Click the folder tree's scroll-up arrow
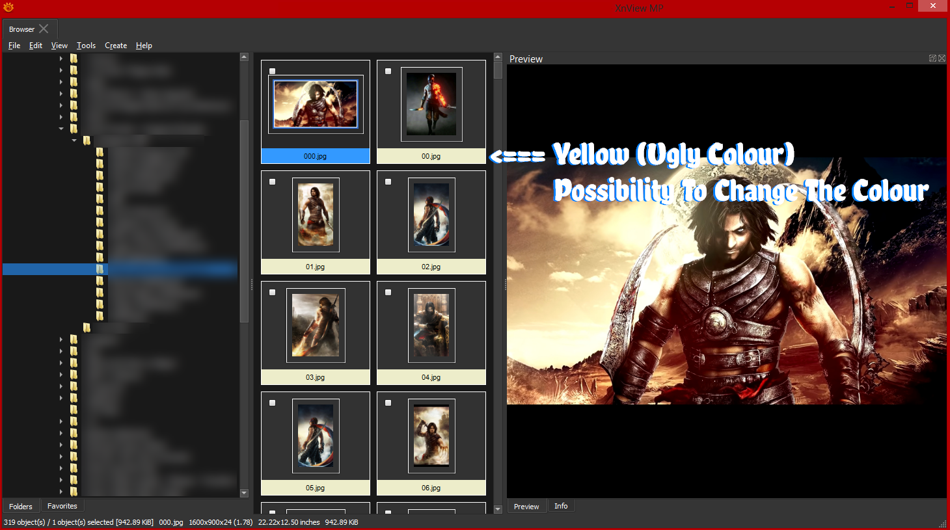The width and height of the screenshot is (950, 530). 244,57
